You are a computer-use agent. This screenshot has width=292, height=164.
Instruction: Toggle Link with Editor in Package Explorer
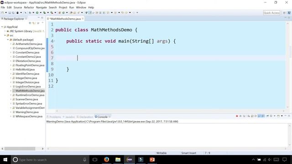coord(34,23)
